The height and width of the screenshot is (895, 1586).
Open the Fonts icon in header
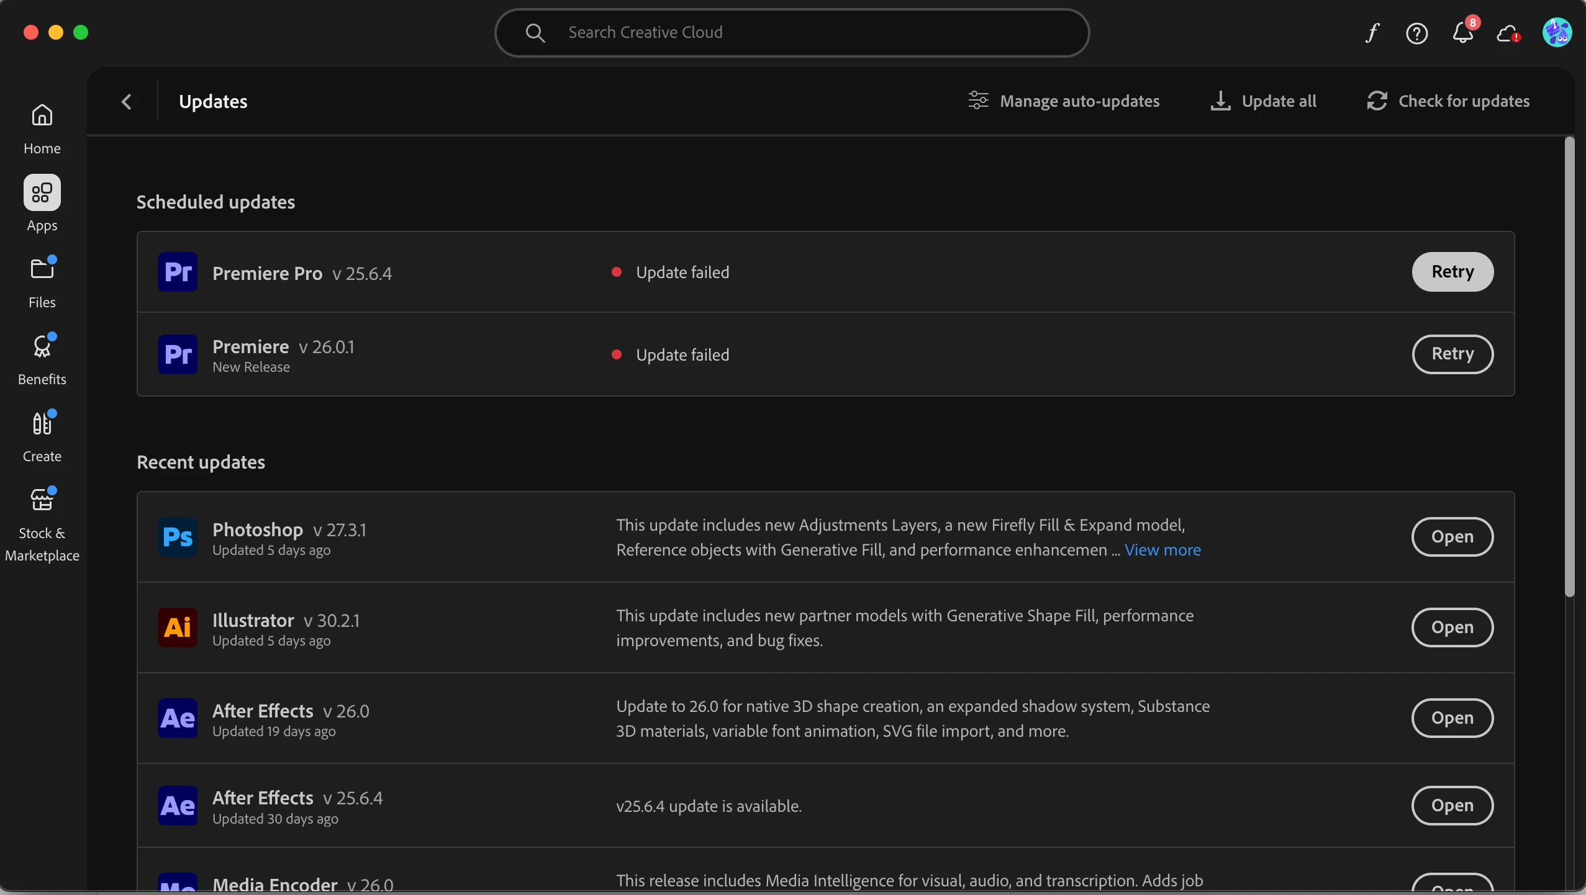[1372, 33]
